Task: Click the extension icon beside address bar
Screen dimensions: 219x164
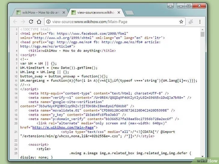Action: pyautogui.click(x=191, y=22)
